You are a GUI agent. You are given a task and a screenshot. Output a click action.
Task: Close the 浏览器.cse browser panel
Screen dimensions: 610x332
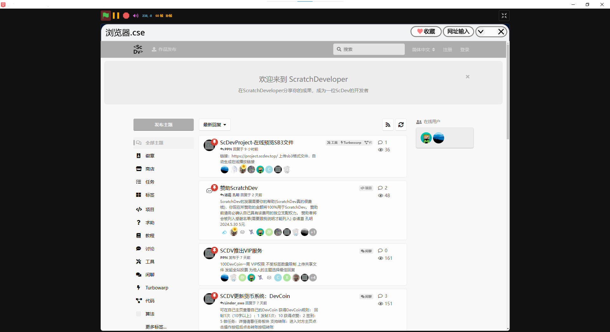pos(501,31)
